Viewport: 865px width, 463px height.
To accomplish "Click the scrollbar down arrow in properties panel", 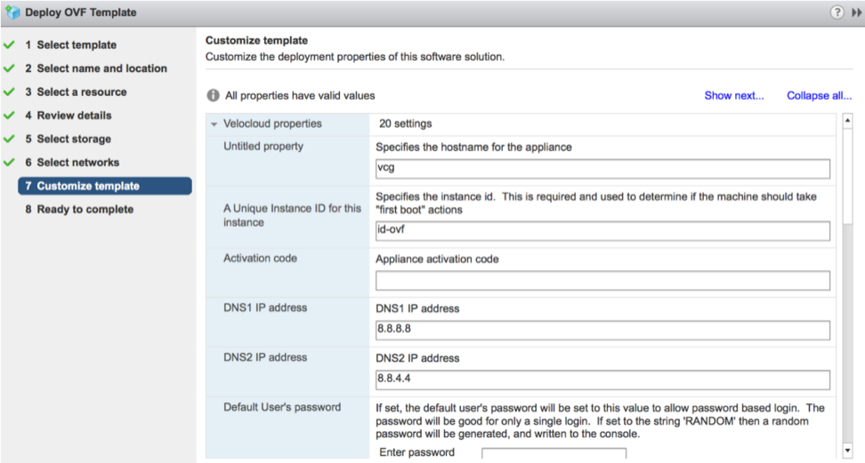I will (847, 451).
